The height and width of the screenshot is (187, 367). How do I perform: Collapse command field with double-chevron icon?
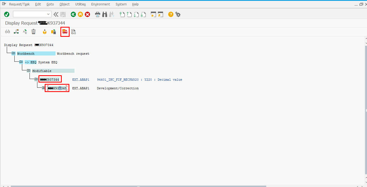56,14
